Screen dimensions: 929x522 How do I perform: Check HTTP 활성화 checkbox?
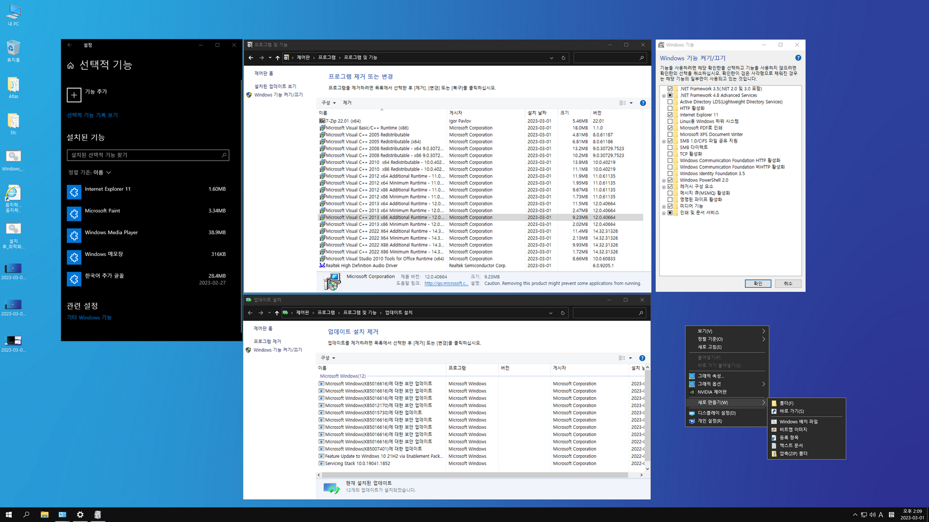[x=670, y=108]
